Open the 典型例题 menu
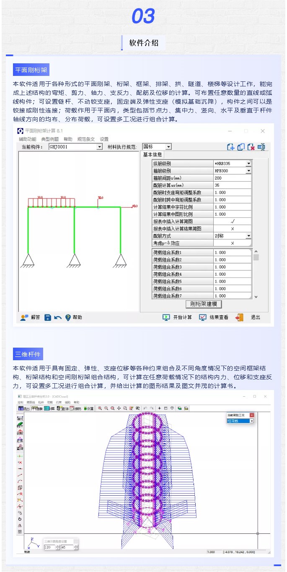 [x=50, y=139]
